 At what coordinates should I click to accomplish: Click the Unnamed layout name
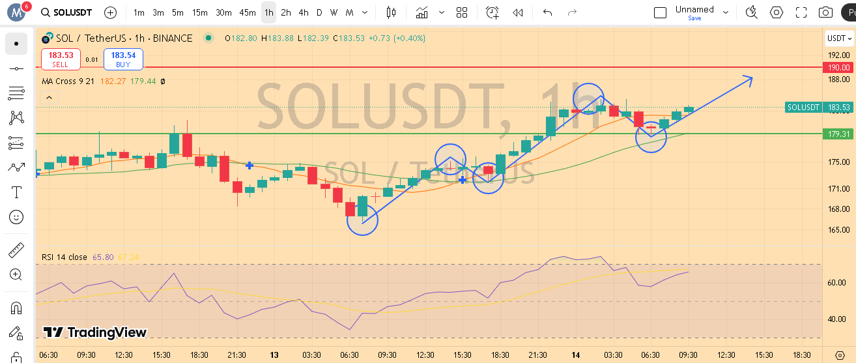coord(694,9)
